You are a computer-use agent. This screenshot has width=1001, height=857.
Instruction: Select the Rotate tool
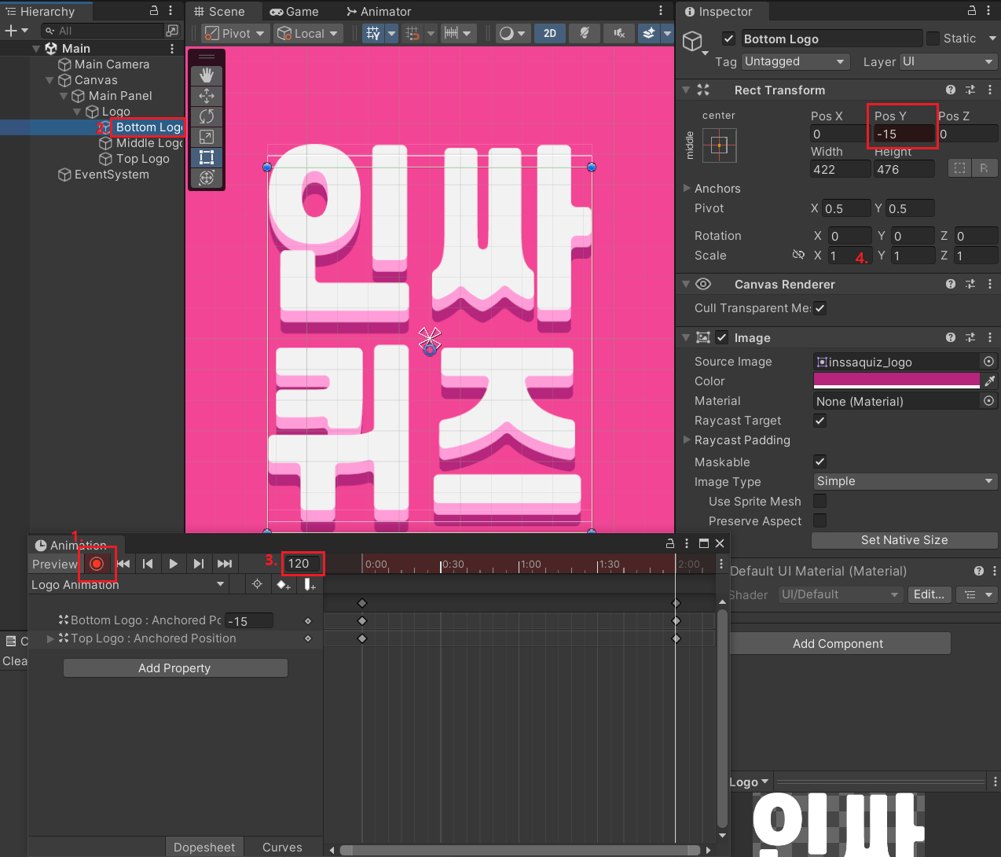tap(207, 116)
